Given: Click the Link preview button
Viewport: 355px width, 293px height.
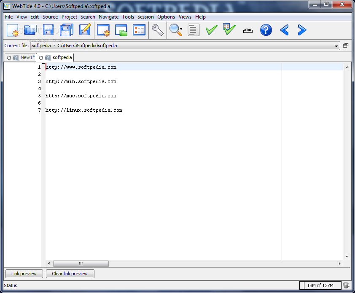Looking at the screenshot, I should pos(24,274).
